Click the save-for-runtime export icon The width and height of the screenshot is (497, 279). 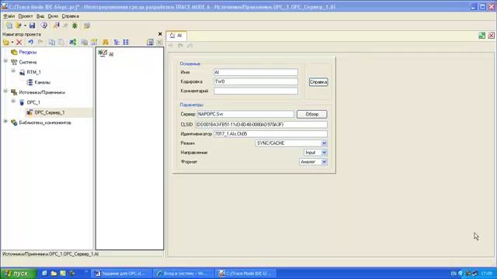click(x=56, y=26)
